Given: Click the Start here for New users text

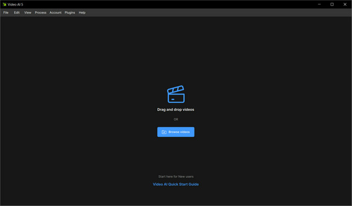Looking at the screenshot, I should (x=176, y=177).
